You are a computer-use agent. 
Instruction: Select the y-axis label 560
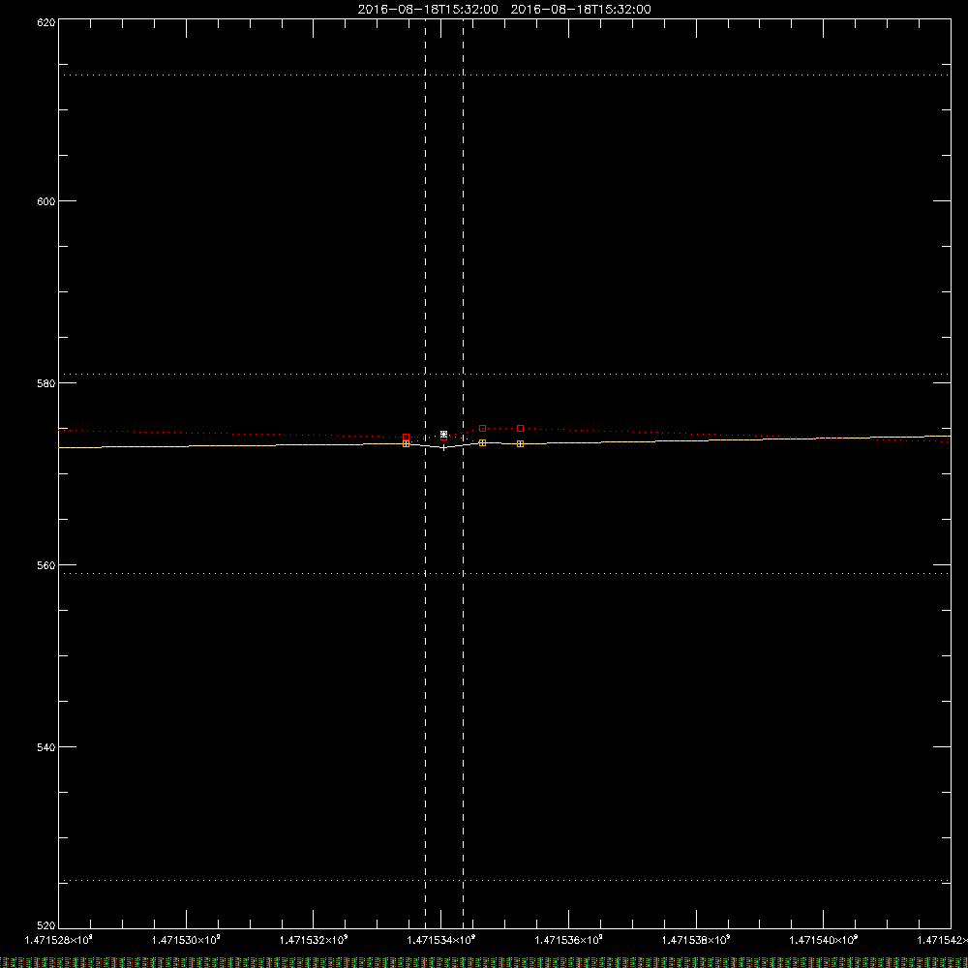click(46, 566)
